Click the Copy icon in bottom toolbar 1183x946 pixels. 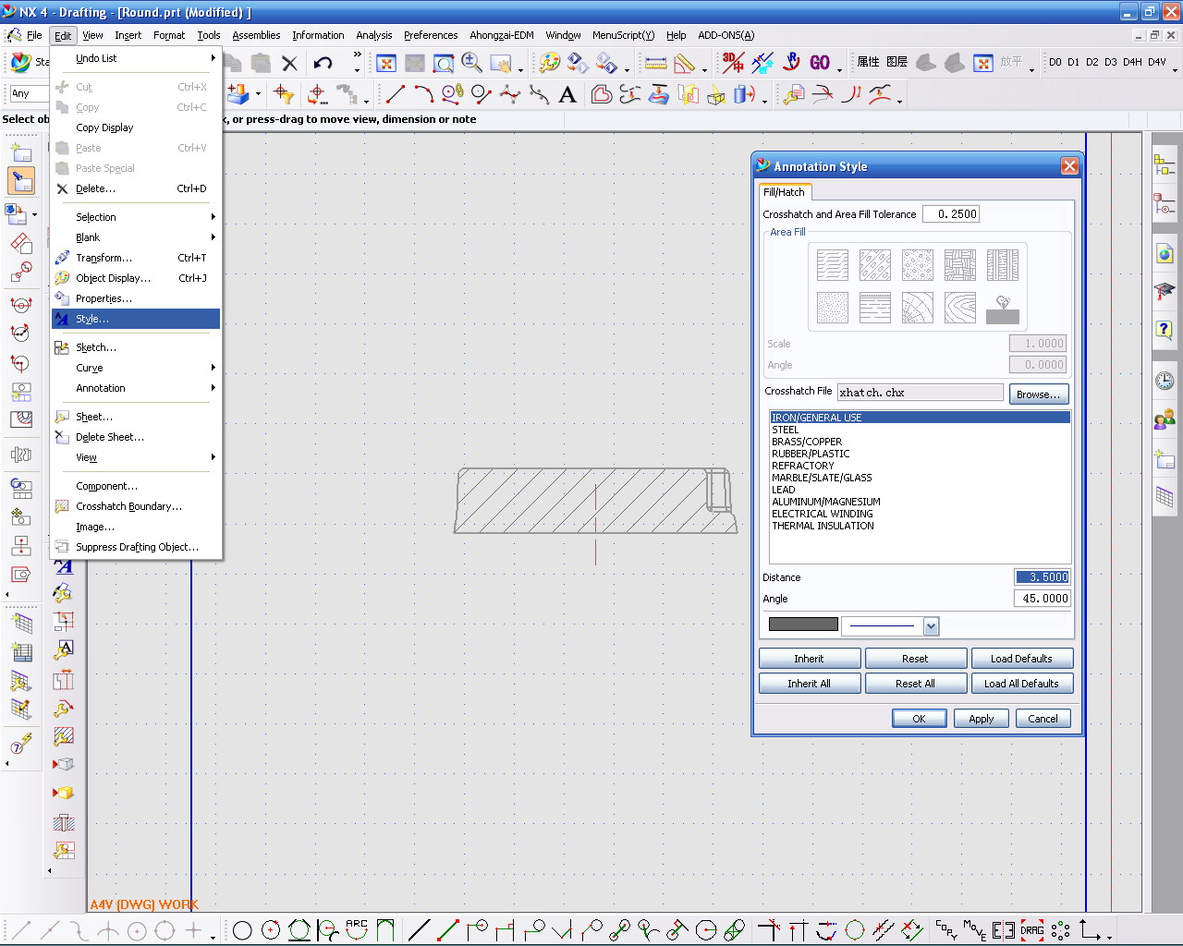[x=946, y=929]
